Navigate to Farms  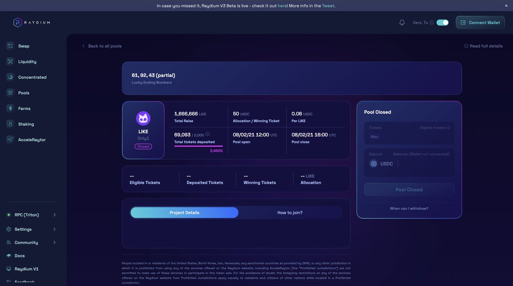pos(24,108)
